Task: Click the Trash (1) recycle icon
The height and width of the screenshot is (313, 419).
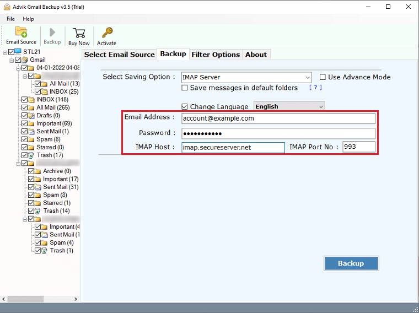Action: pyautogui.click(x=44, y=251)
